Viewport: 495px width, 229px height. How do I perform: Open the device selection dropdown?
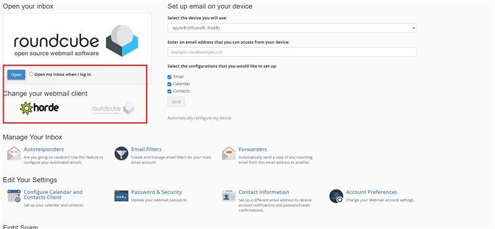click(292, 28)
